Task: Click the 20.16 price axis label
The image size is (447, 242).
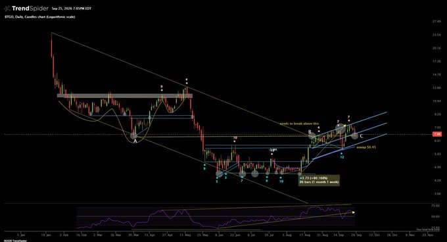Action: point(436,48)
